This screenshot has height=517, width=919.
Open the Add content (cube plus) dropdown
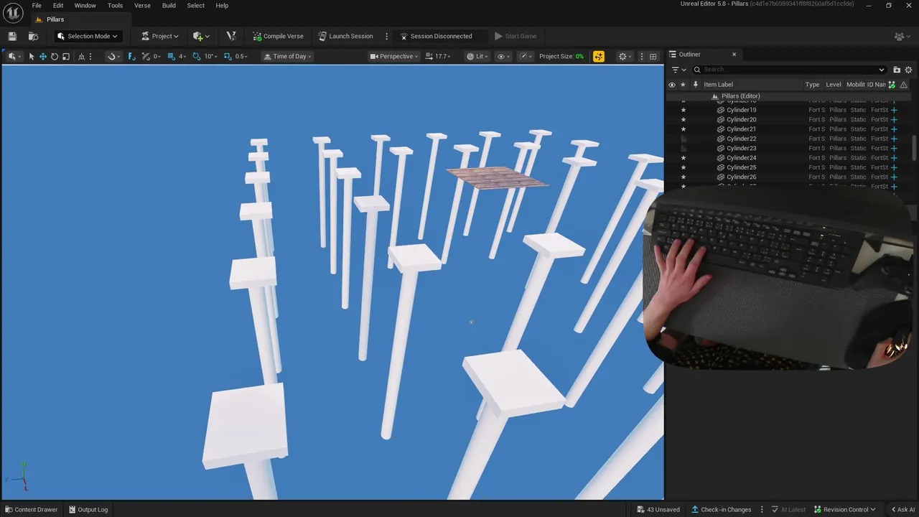pyautogui.click(x=201, y=36)
